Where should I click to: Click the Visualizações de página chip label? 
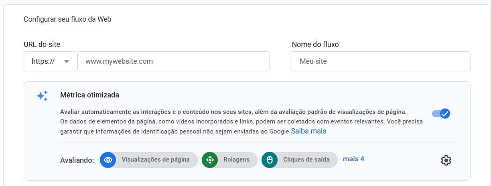[156, 160]
